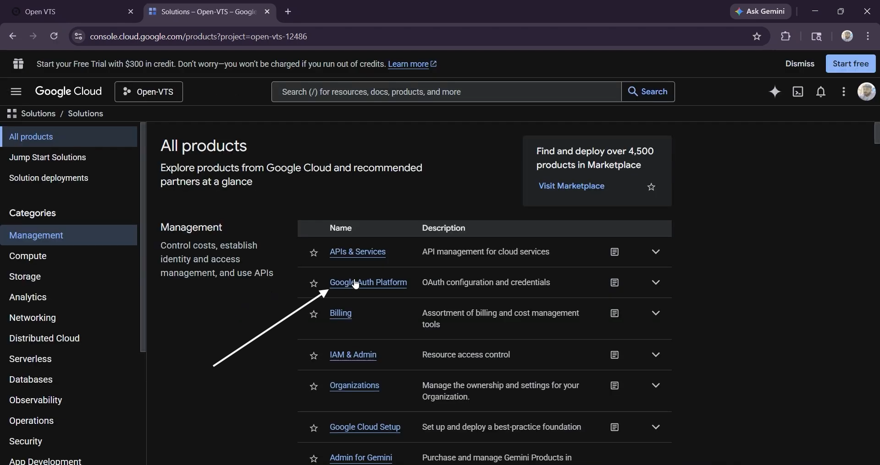
Task: Click the Start free button
Action: point(851,64)
